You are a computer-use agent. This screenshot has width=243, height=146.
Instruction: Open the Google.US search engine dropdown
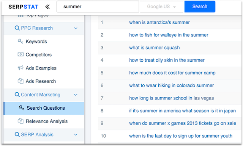(x=162, y=7)
